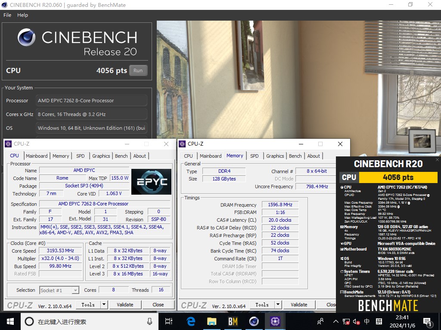Click Tools button in left CPU-Z
This screenshot has height=330, width=441.
pos(88,305)
